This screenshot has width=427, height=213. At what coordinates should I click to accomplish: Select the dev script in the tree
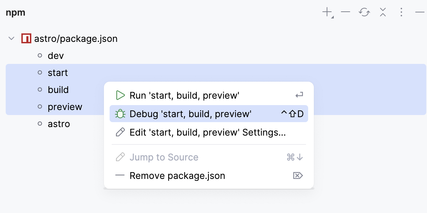[x=56, y=55]
